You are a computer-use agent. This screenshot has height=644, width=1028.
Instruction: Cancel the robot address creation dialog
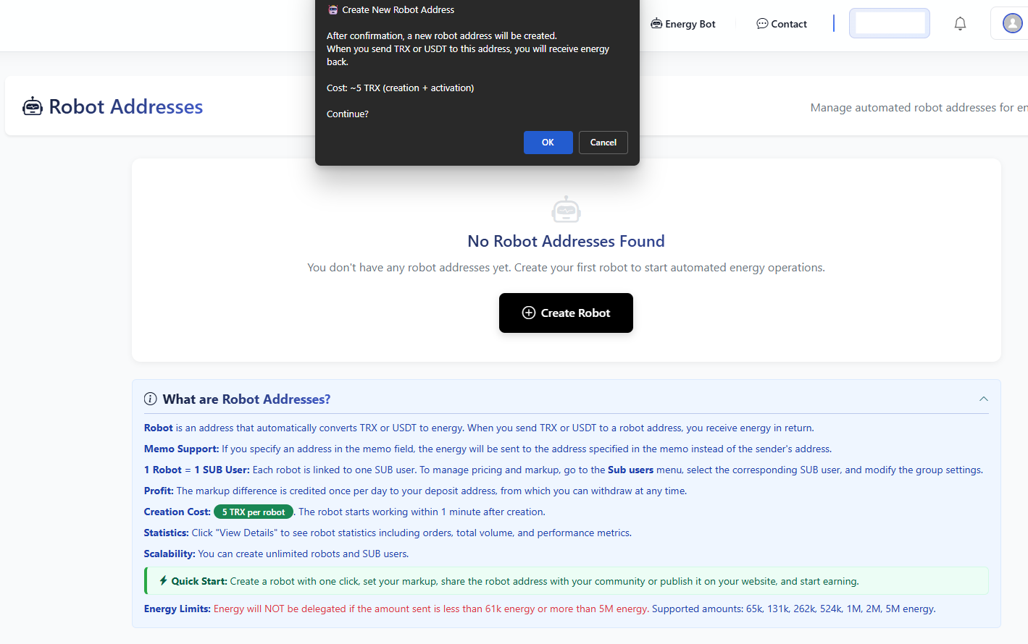(x=603, y=143)
